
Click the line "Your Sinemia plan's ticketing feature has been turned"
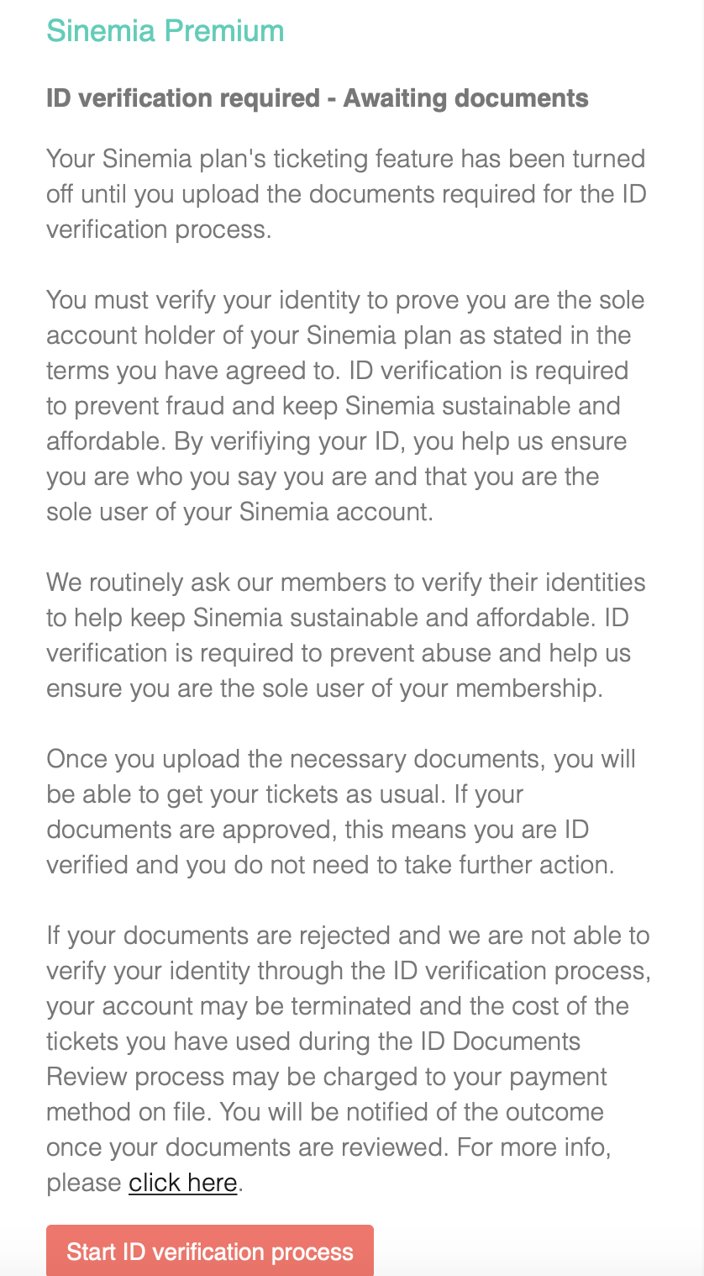pyautogui.click(x=345, y=159)
